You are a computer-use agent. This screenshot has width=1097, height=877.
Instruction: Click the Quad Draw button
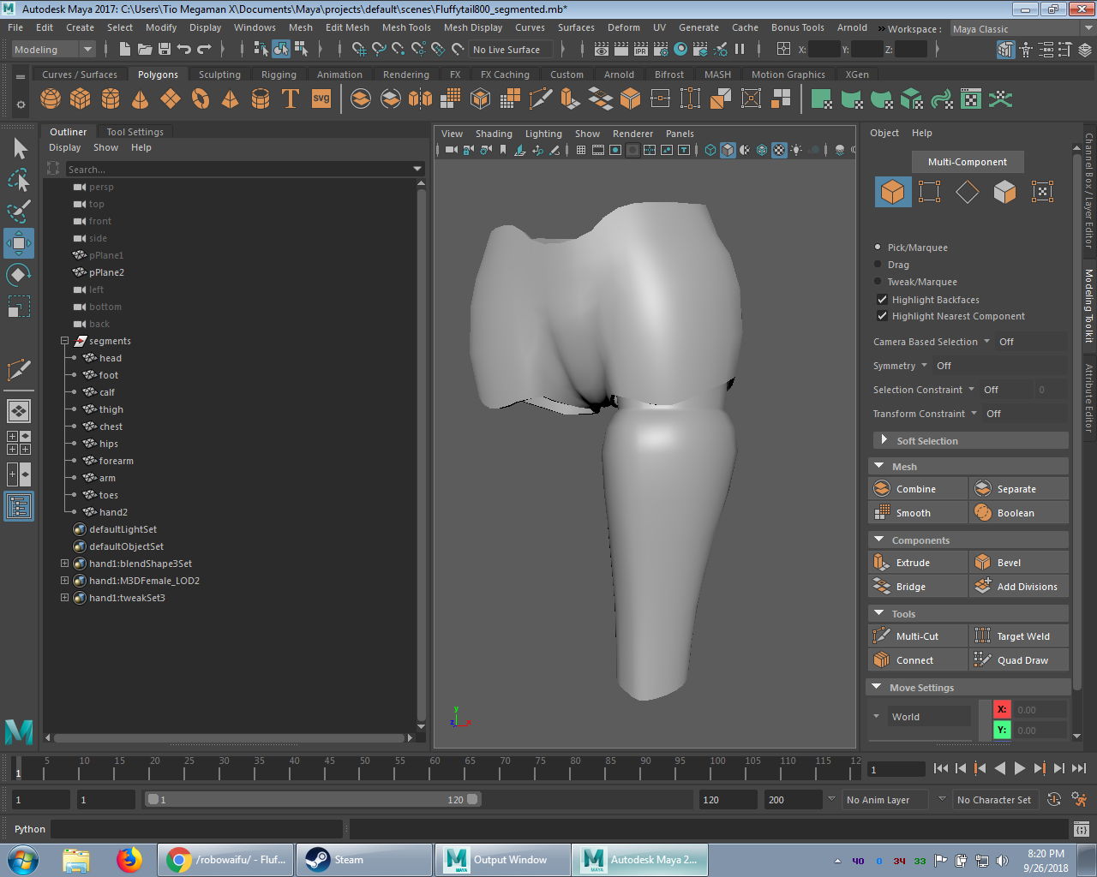tap(1019, 660)
